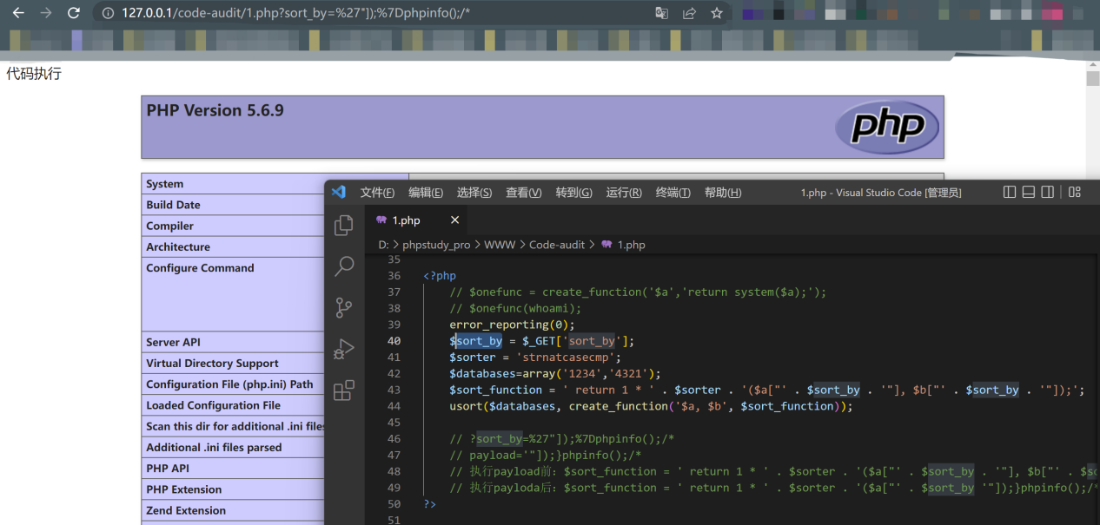Click line number 40 in gutter
The image size is (1100, 525).
click(394, 341)
